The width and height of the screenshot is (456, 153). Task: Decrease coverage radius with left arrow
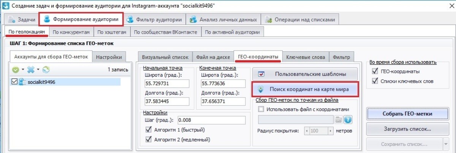(307, 131)
